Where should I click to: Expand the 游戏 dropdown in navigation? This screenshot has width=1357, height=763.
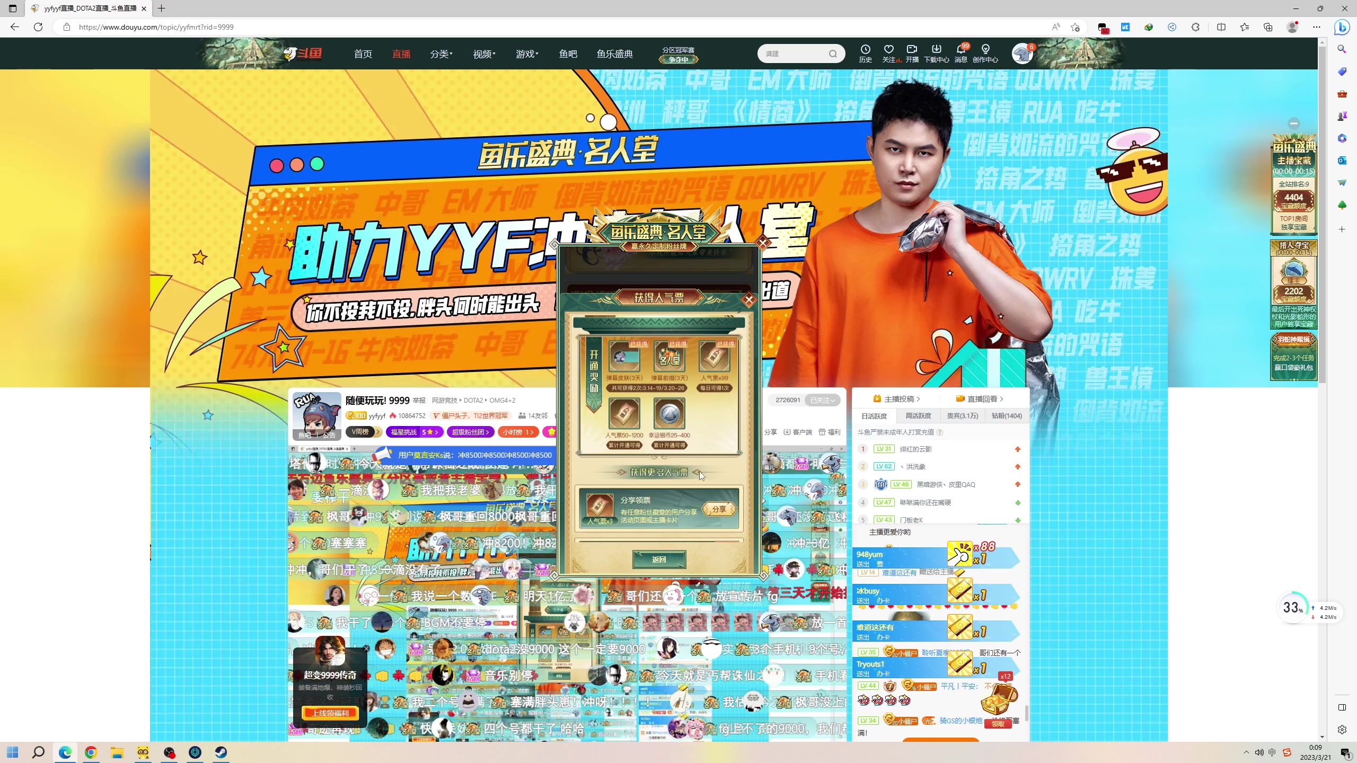527,54
